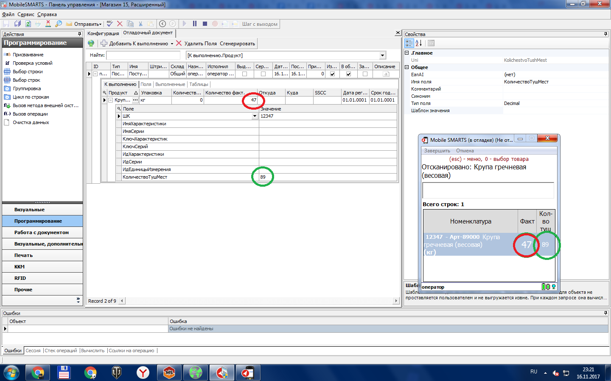
Task: Start debugging with the Play icon
Action: [185, 24]
